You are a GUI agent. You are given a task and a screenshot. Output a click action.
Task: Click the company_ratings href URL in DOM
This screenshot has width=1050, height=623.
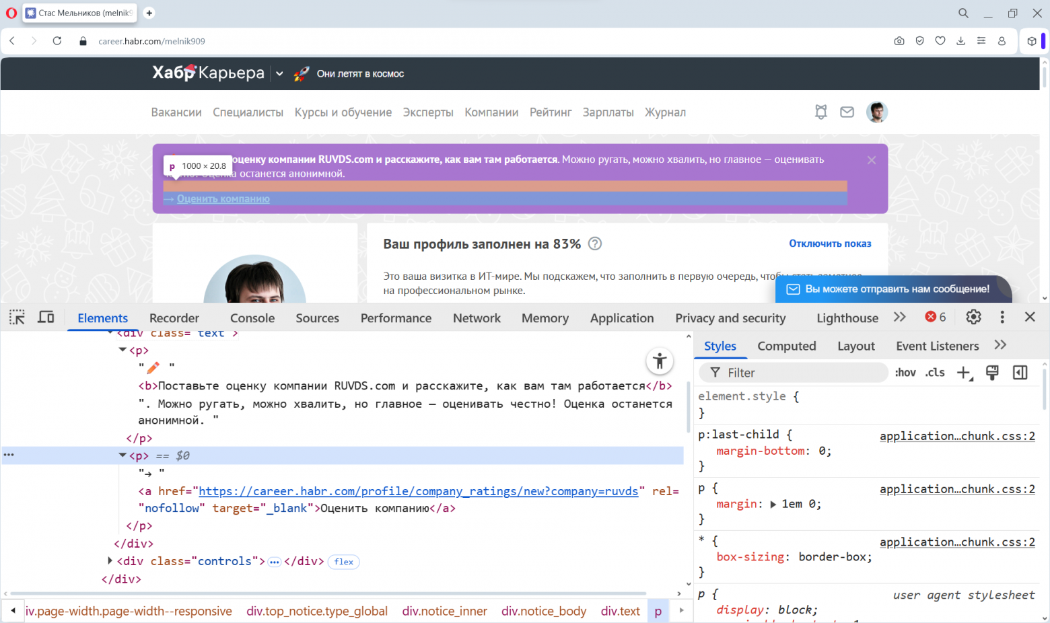click(419, 491)
